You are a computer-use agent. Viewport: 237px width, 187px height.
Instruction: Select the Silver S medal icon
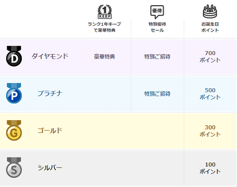tap(14, 168)
